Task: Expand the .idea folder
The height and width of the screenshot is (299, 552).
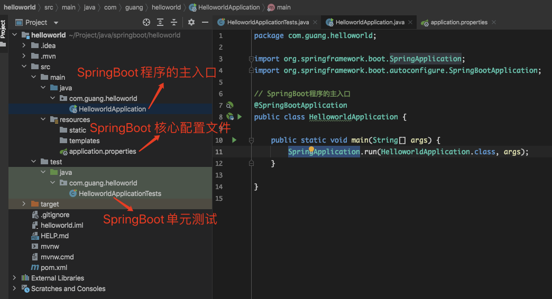Action: tap(24, 45)
